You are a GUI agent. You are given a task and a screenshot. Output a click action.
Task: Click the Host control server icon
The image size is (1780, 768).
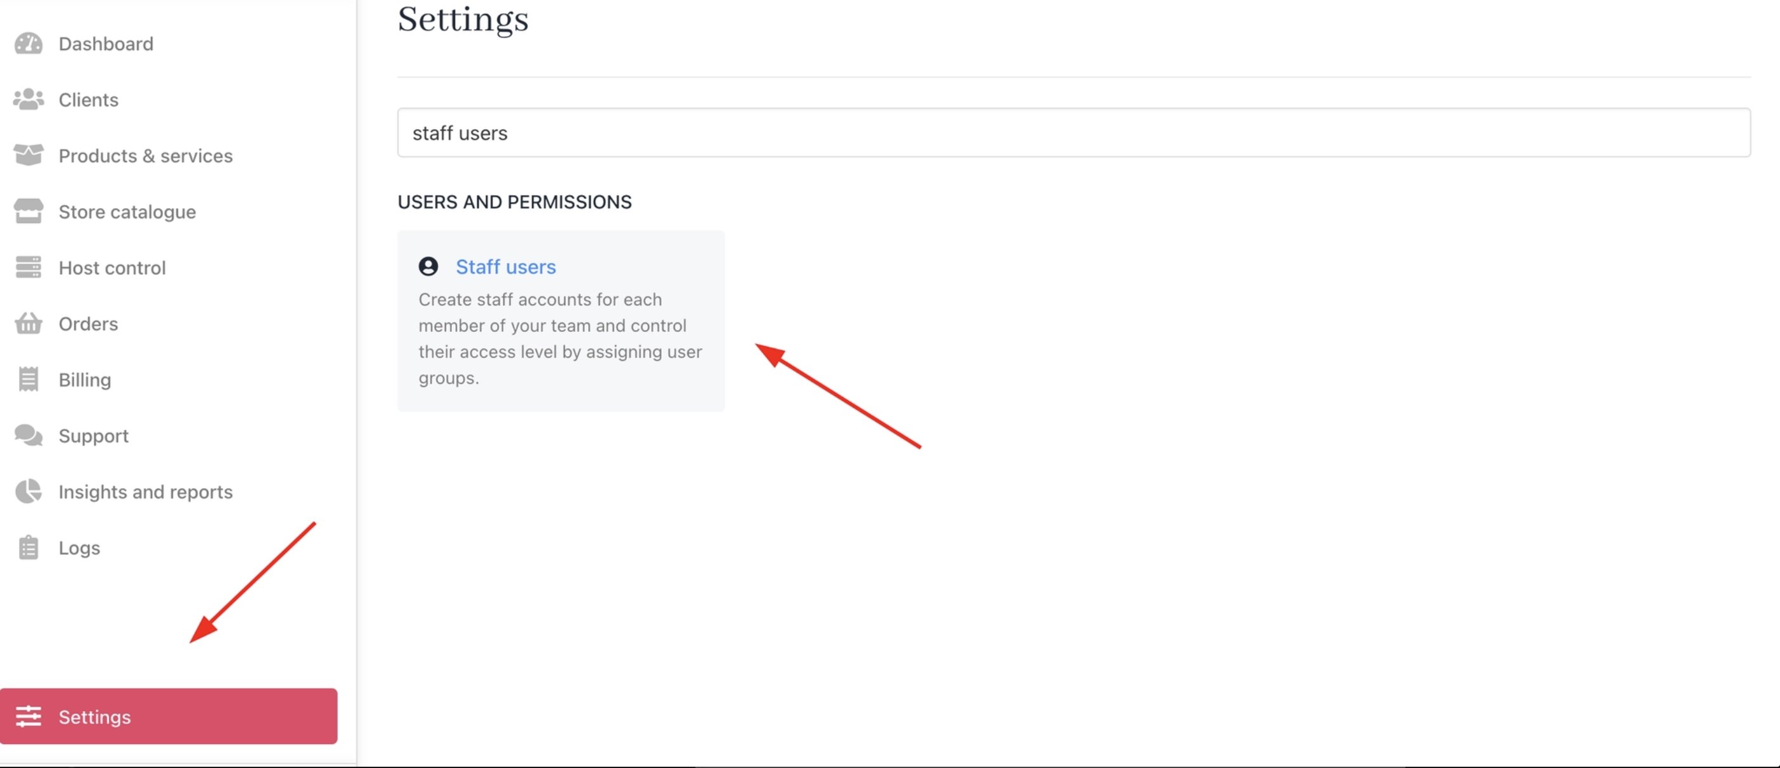coord(29,267)
